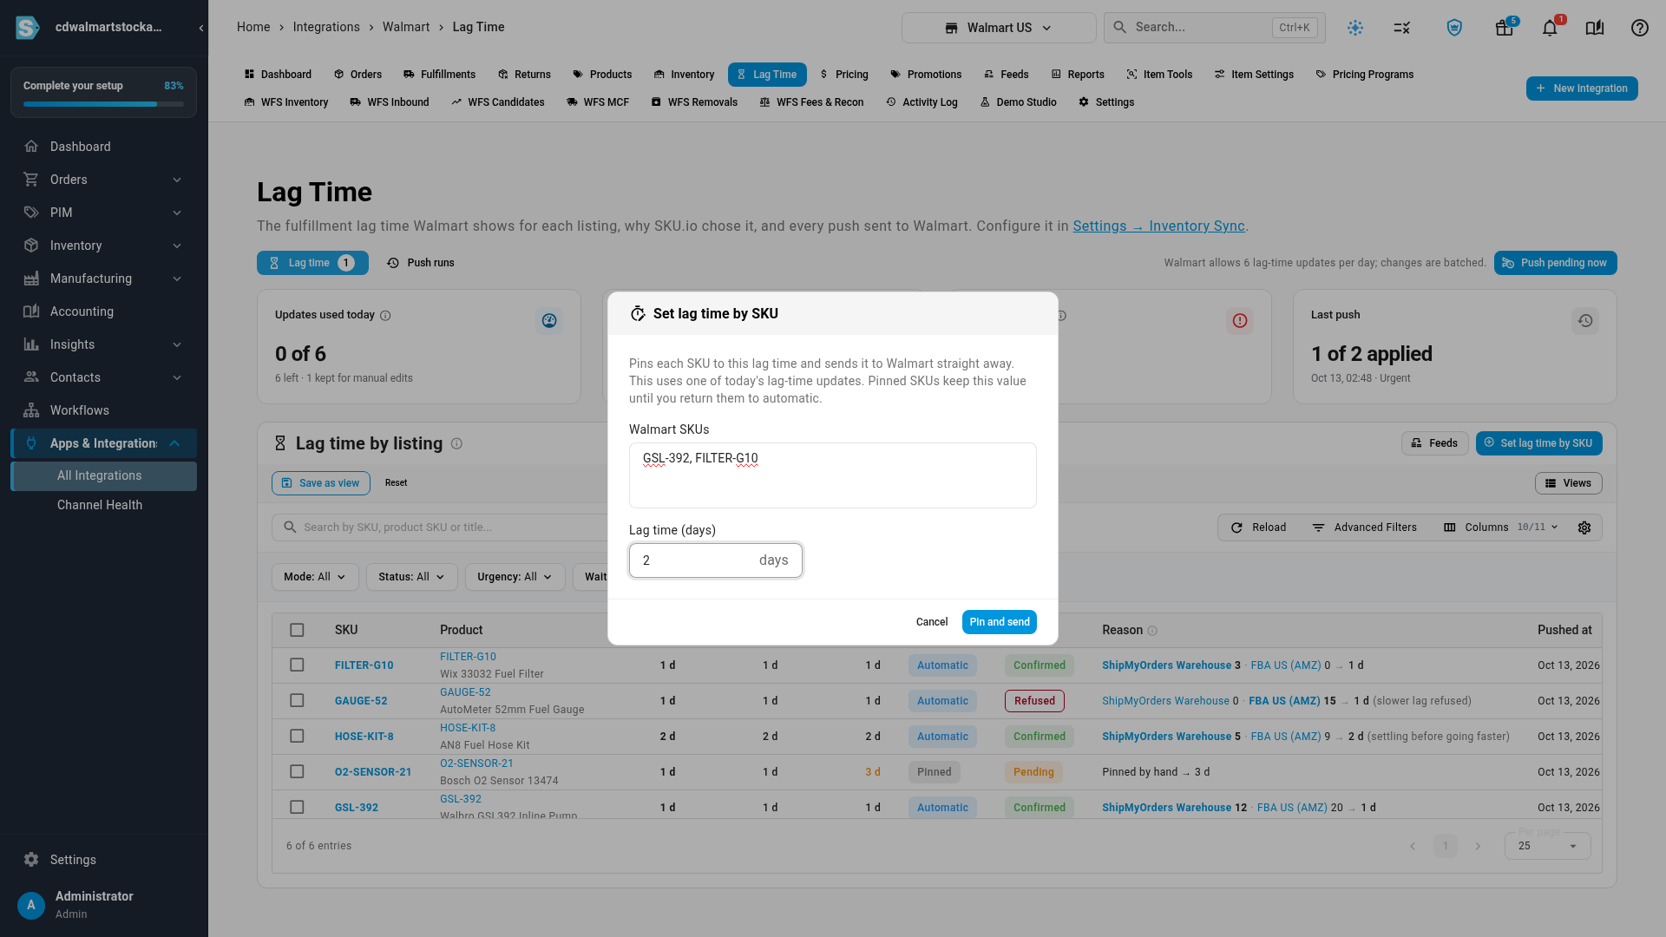Check the GSL-392 row checkbox
Image resolution: width=1666 pixels, height=937 pixels.
(297, 808)
